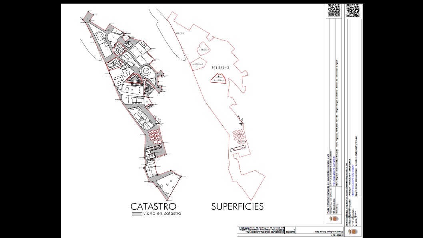Viewport: 423px width, 238px height.
Task: Select the 2.600 m2 polygon in superficies
Action: tap(205, 49)
